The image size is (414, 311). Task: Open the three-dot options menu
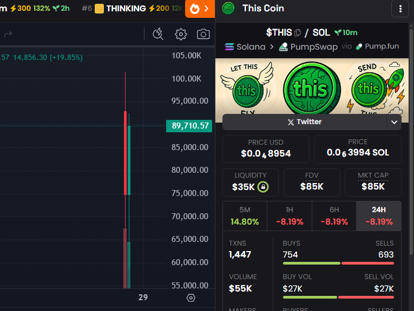[x=400, y=9]
